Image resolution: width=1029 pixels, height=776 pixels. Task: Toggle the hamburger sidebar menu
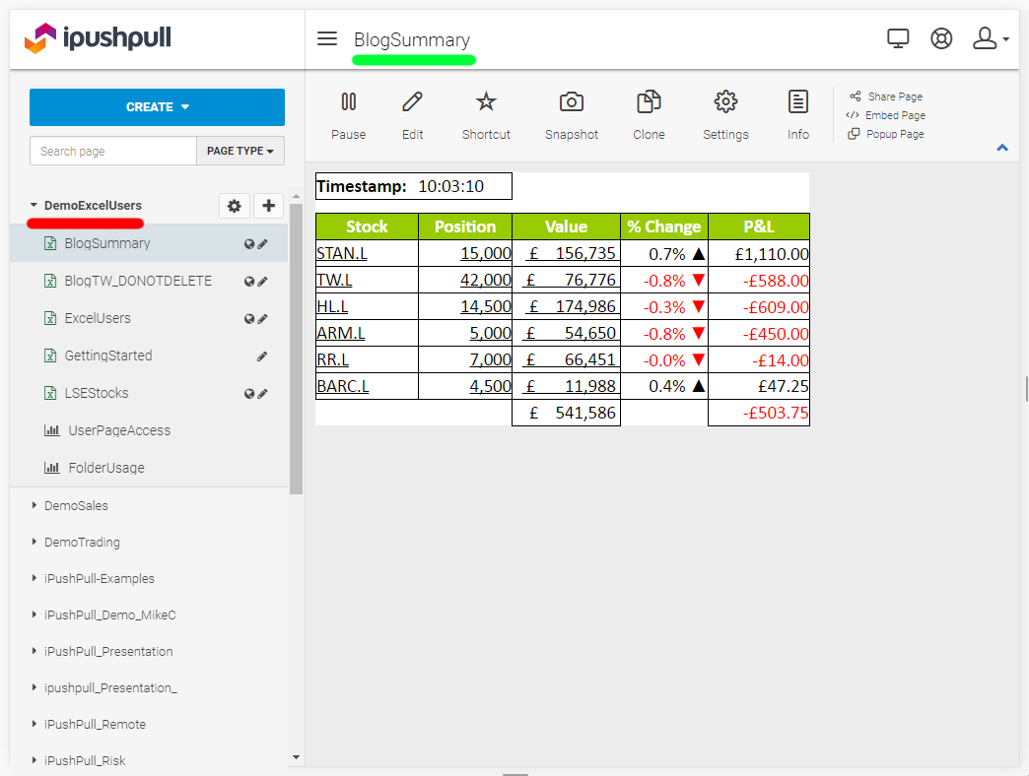[x=327, y=39]
